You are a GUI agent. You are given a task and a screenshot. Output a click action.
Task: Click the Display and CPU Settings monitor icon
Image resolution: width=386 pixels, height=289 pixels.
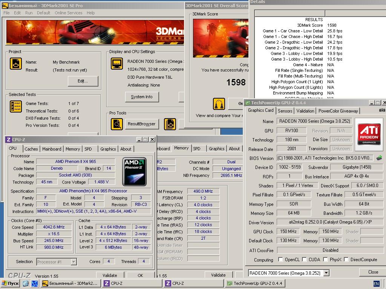coord(117,64)
